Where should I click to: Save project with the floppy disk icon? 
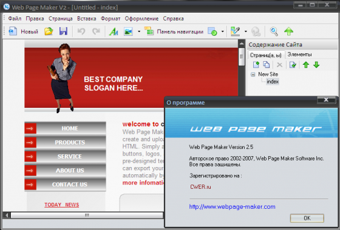pyautogui.click(x=63, y=31)
